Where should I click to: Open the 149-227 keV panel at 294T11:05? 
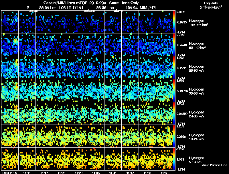[x=10, y=22]
